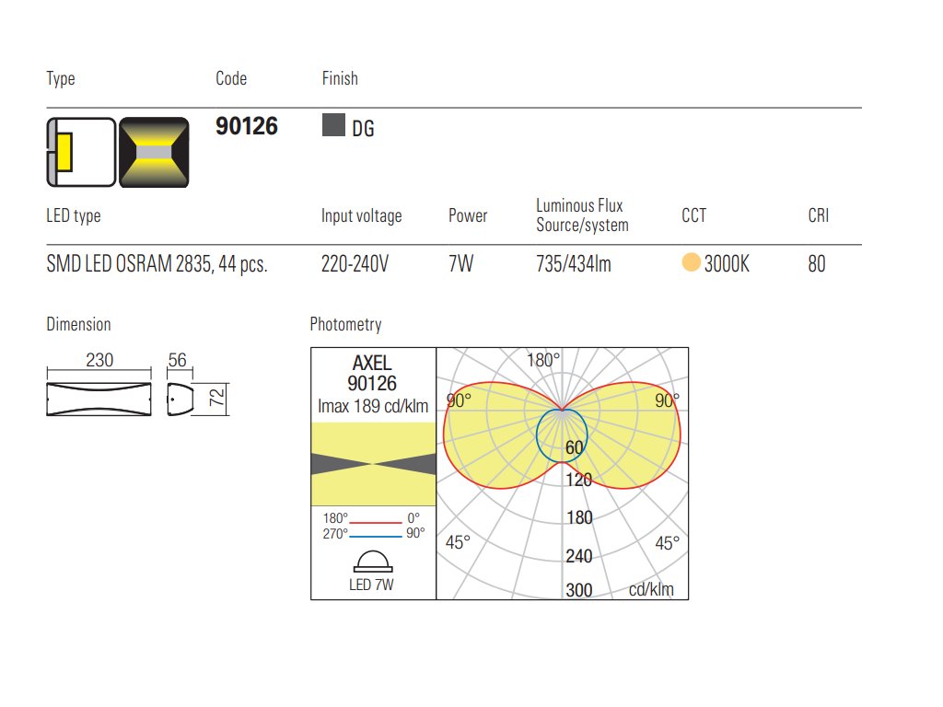Click the 72 height dimension label

(x=216, y=398)
